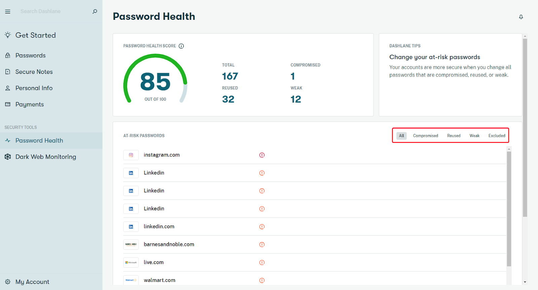Click the Password Health pulse icon
The height and width of the screenshot is (290, 538).
click(8, 140)
